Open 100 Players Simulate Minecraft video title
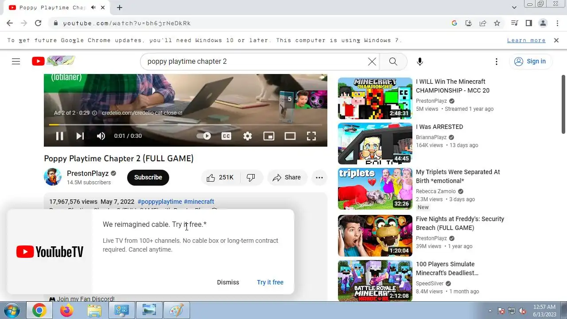This screenshot has height=319, width=567. click(447, 268)
